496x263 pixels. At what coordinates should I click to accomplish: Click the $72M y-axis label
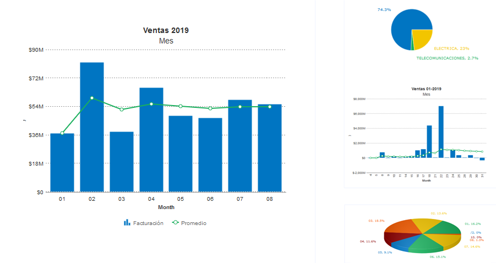36,78
